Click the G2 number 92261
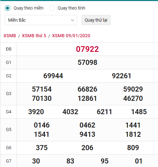158x167 pixels. coord(121,76)
